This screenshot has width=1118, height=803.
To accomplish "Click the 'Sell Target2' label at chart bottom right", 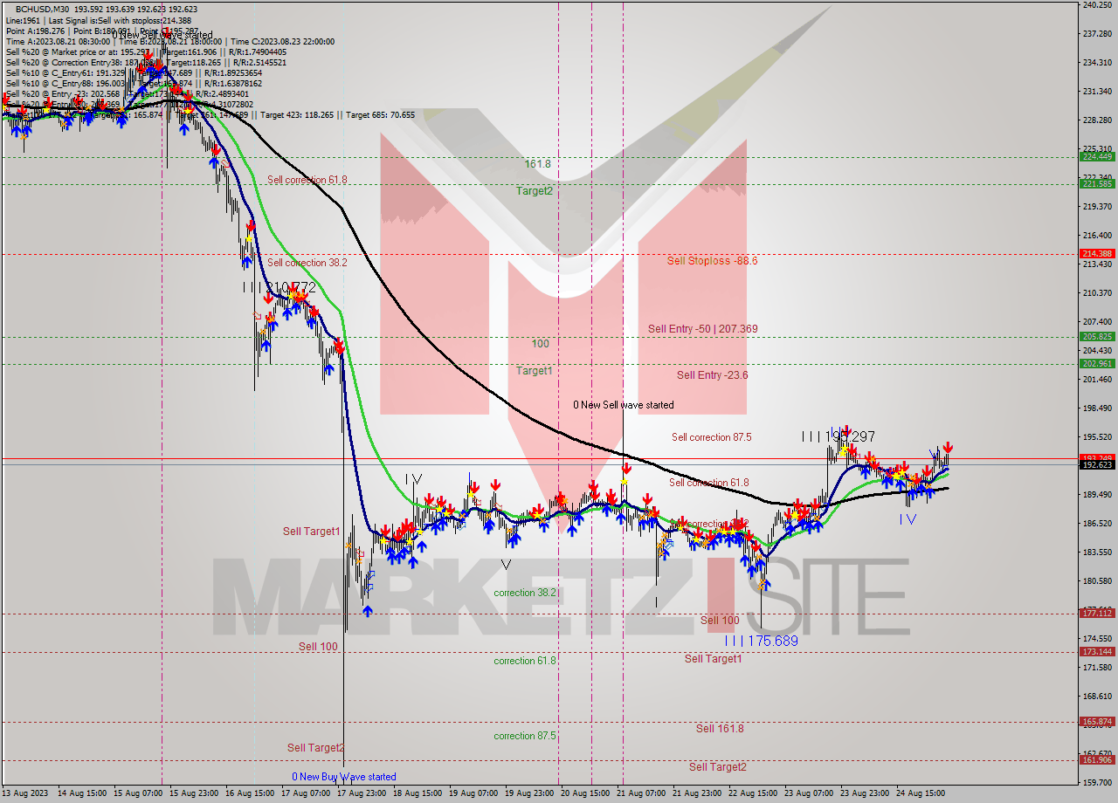I will [718, 767].
